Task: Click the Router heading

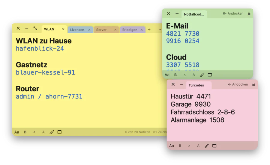Action: point(28,89)
